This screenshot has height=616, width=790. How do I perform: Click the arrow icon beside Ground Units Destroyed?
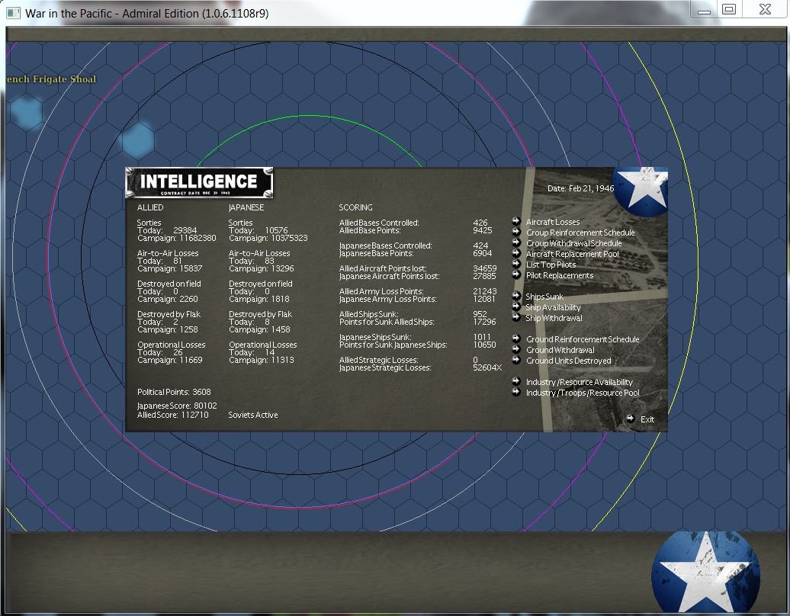516,360
